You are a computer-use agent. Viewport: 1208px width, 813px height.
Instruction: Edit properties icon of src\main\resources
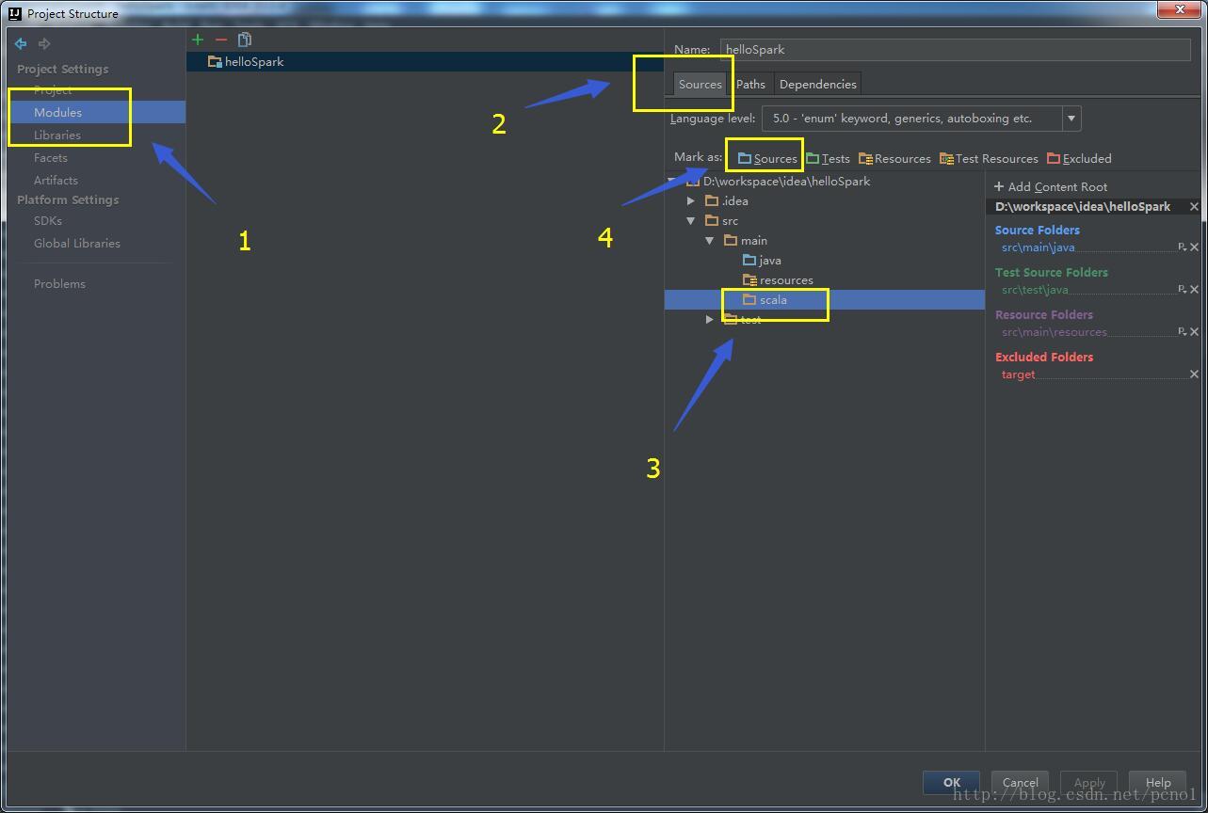[1182, 332]
